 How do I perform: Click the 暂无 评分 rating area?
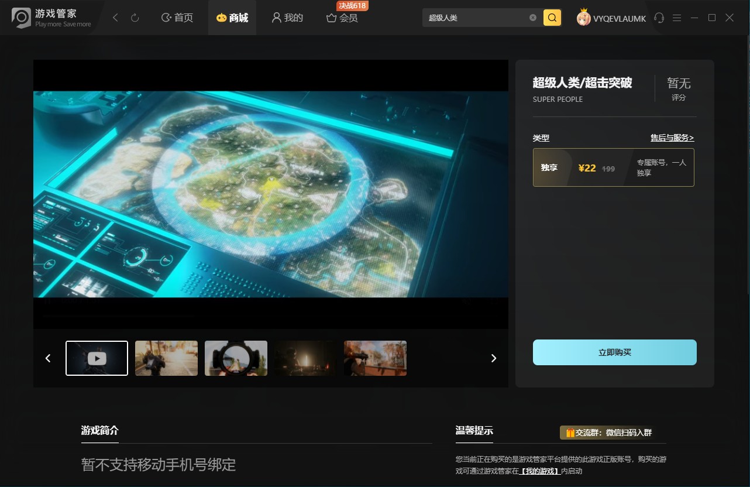[x=679, y=89]
